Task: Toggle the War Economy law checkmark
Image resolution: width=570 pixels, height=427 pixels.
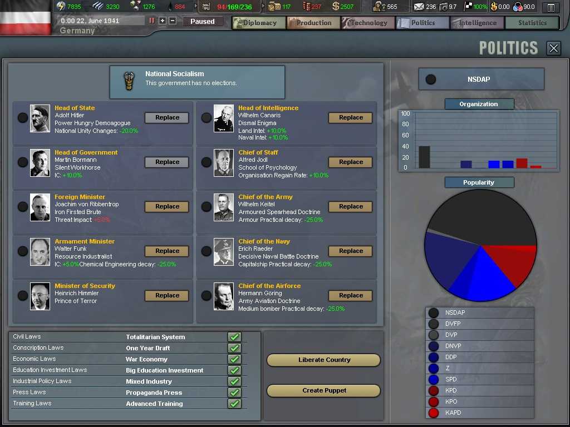Action: coord(234,359)
